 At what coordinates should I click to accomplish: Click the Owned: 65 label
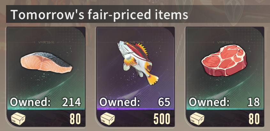(135, 102)
